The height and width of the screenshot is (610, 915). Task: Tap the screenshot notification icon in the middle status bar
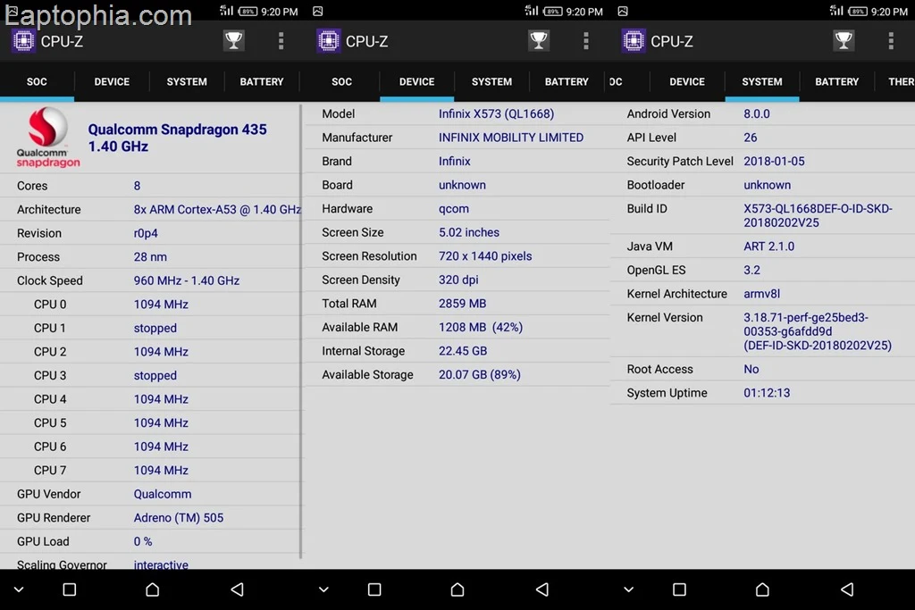coord(318,11)
